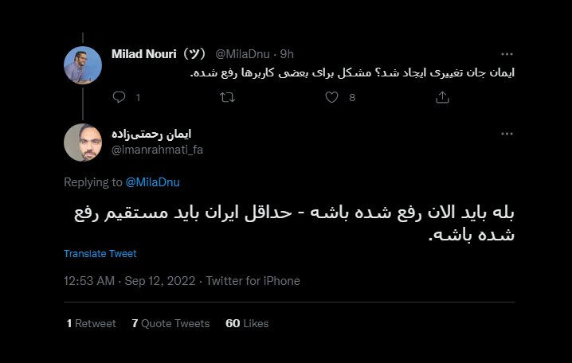Image resolution: width=572 pixels, height=363 pixels.
Task: Retweet Milad Nouri's tweet
Action: (x=227, y=97)
